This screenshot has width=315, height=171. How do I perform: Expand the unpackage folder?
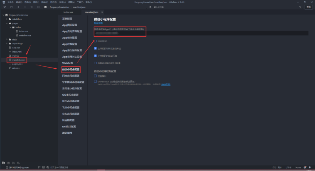(7, 43)
